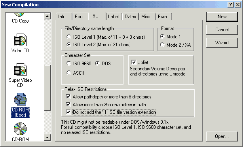Click the Open... button

point(222,136)
